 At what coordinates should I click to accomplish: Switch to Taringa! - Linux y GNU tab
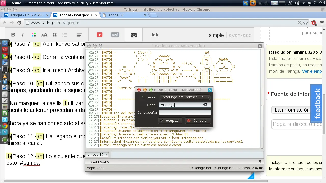pos(26,15)
